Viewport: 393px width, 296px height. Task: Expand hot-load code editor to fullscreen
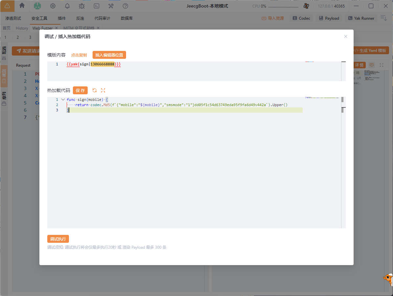103,90
